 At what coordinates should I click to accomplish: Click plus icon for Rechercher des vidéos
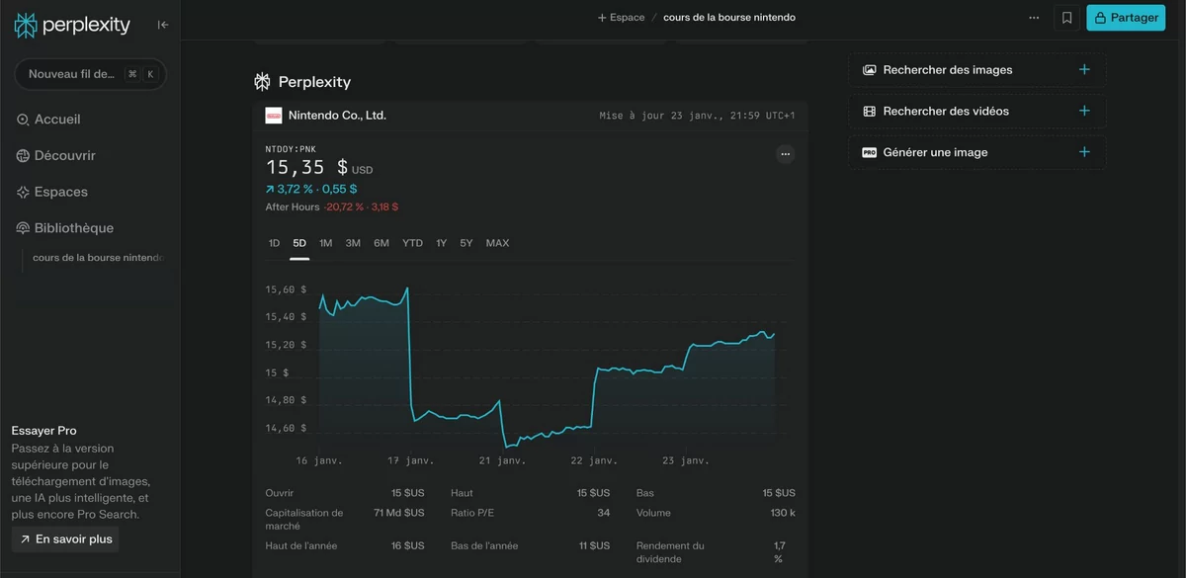[1084, 112]
